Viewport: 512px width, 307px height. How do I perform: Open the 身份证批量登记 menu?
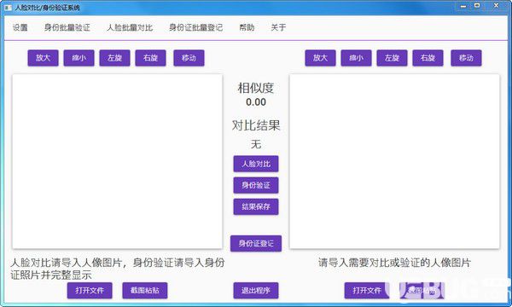click(196, 28)
